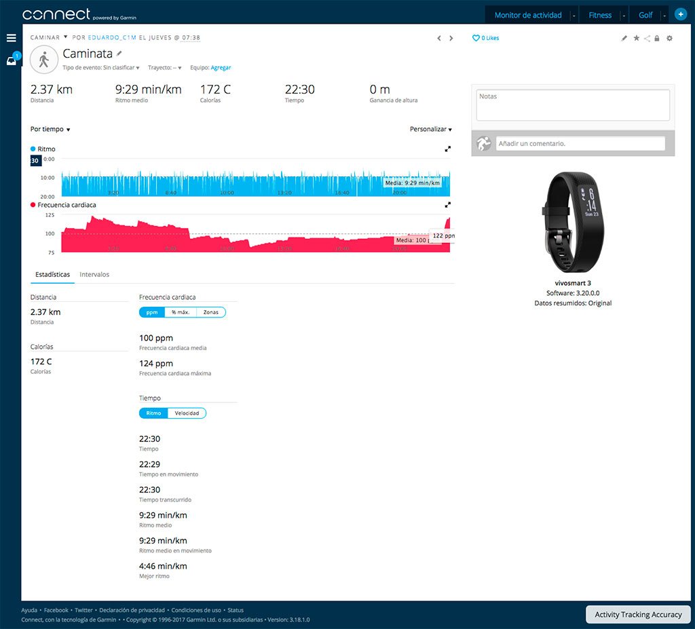Open the Personalizar dropdown

click(x=430, y=129)
